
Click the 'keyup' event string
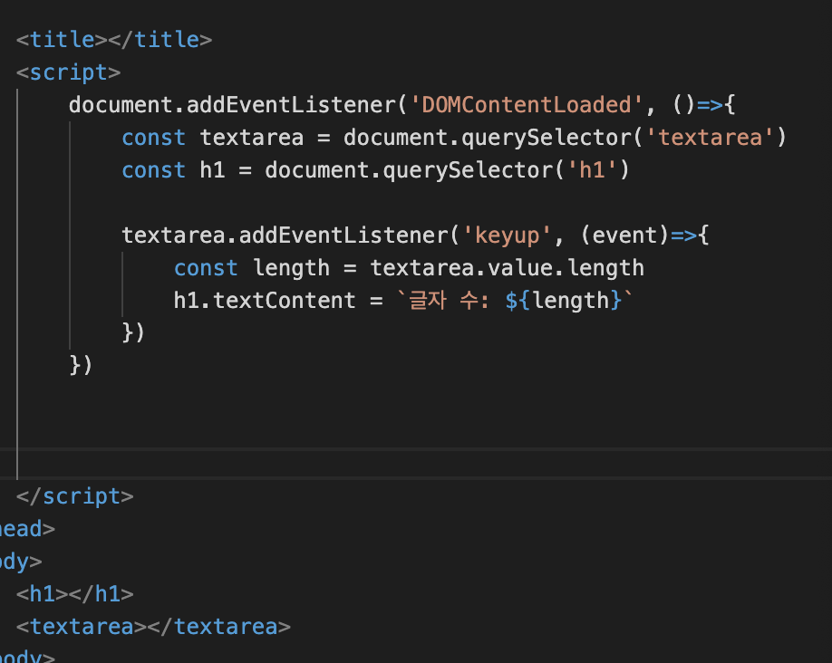[x=507, y=235]
